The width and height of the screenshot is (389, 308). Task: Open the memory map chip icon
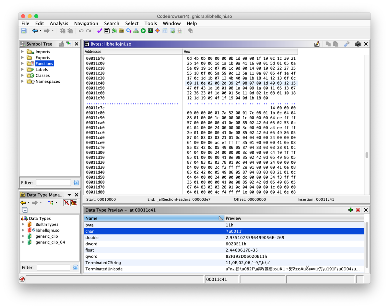tap(150, 31)
